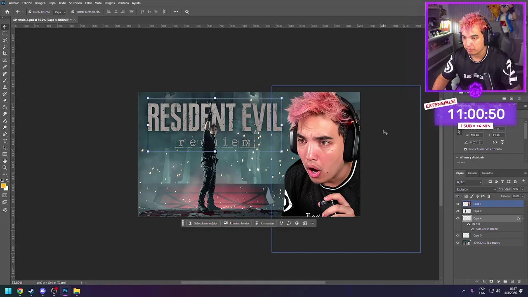Toggle Resplandor exterior effect visibility
Viewport: 528px width, 297px height.
(x=473, y=229)
